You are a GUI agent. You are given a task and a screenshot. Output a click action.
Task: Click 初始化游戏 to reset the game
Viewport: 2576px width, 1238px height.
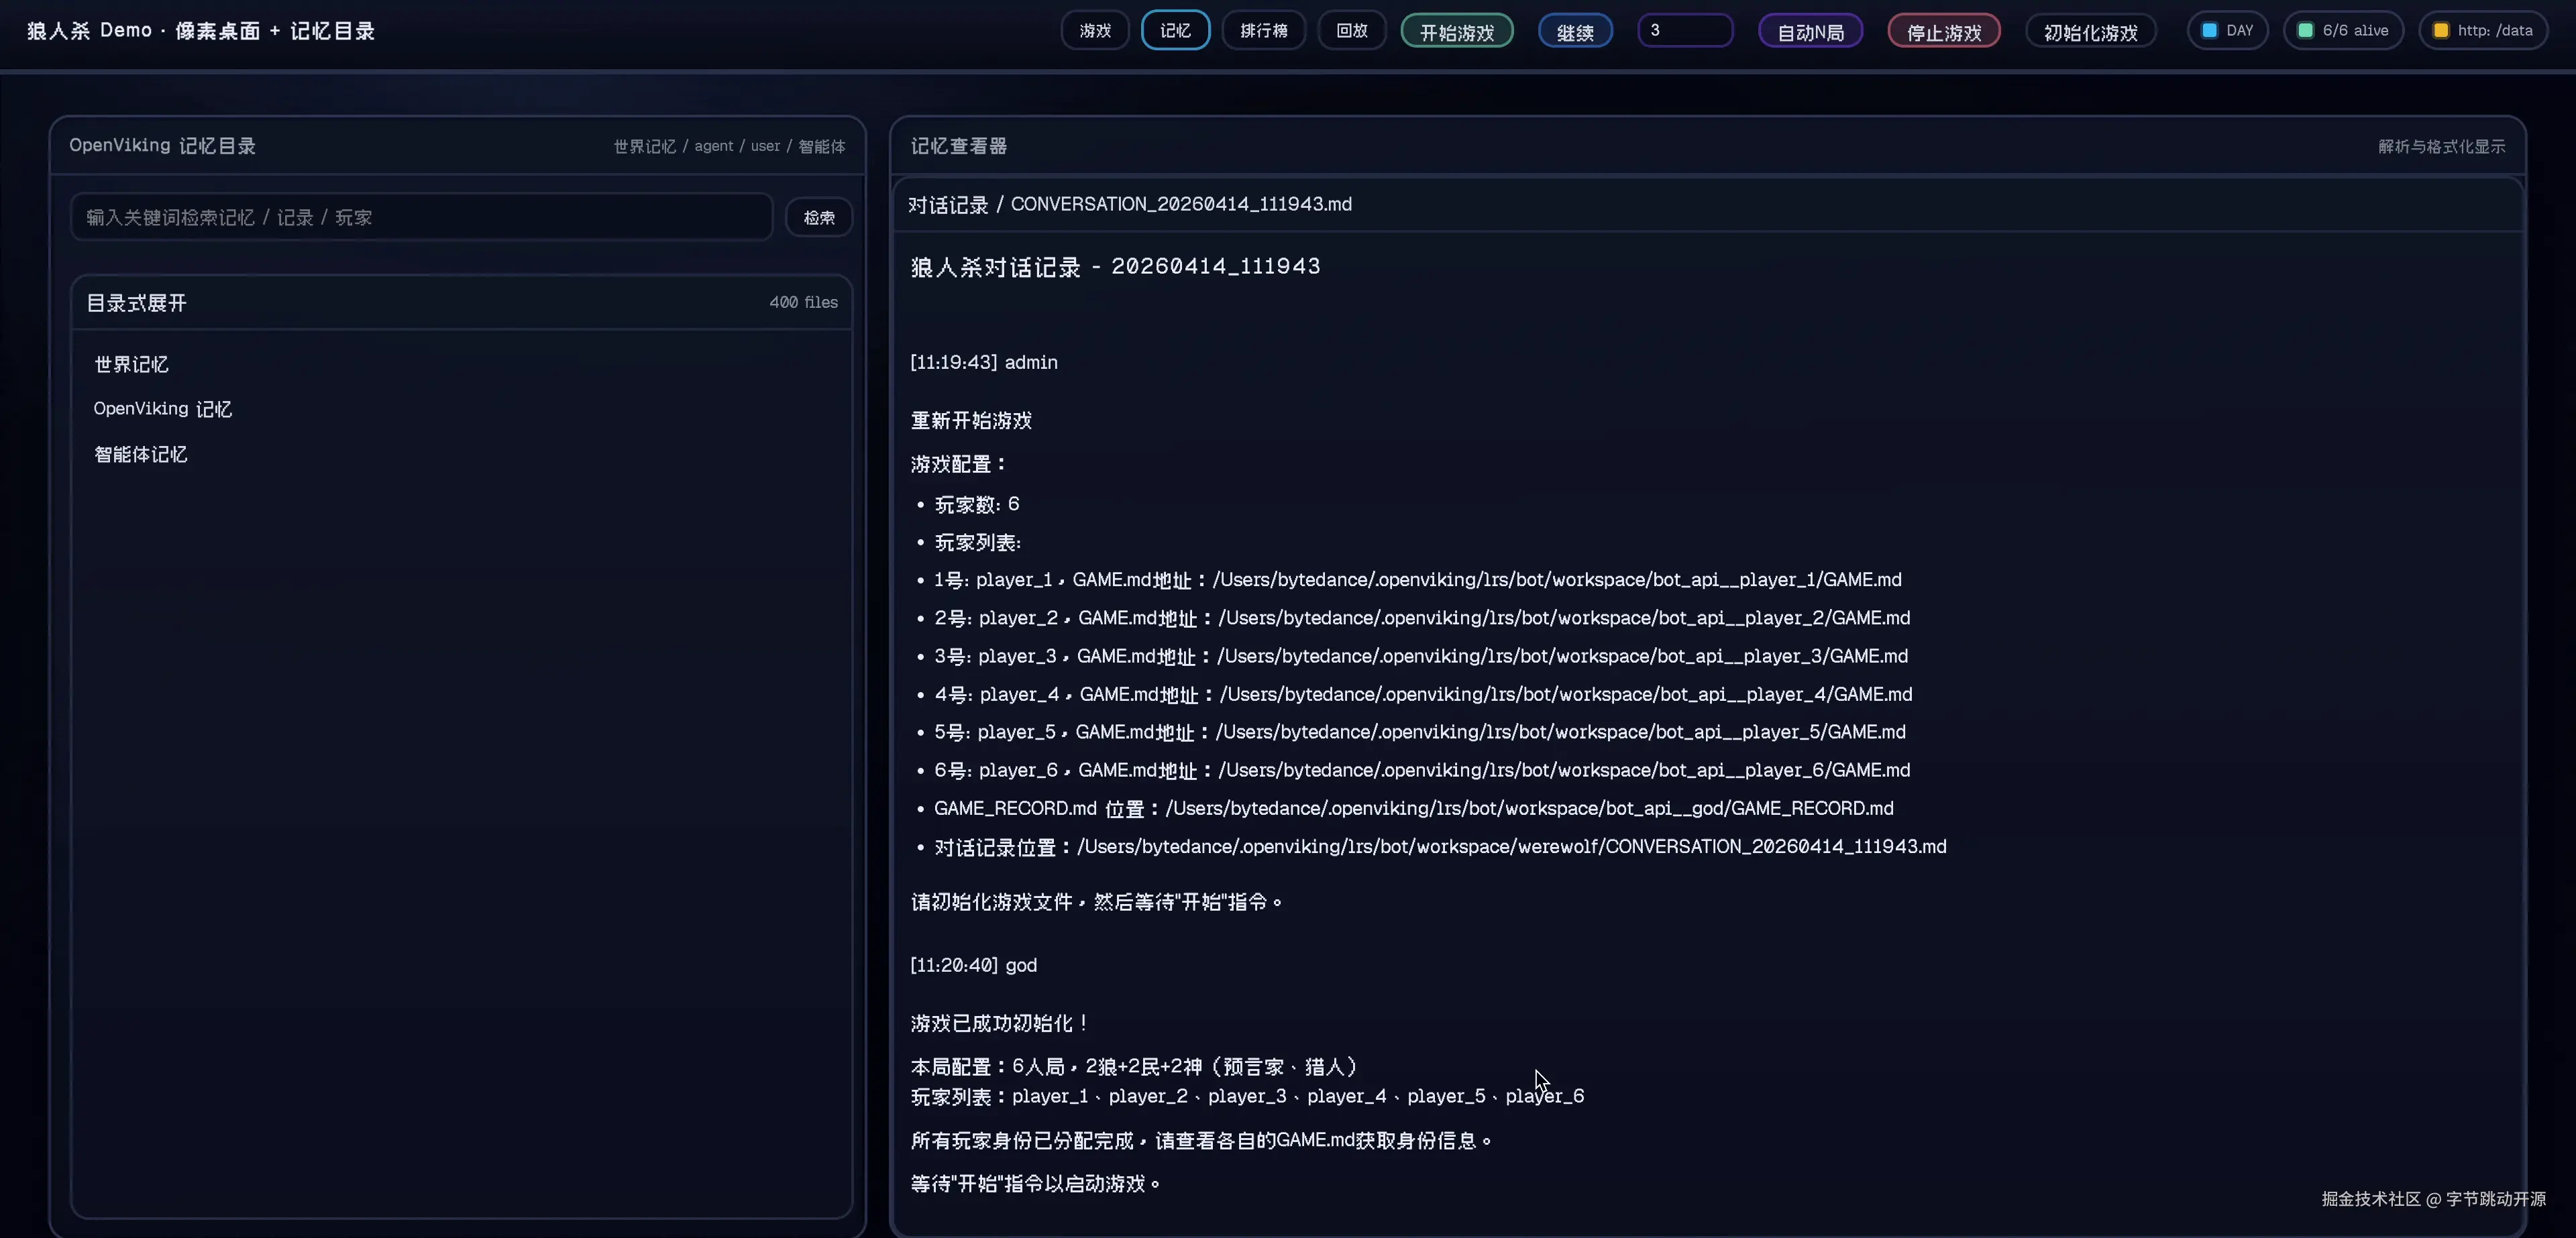pyautogui.click(x=2091, y=32)
